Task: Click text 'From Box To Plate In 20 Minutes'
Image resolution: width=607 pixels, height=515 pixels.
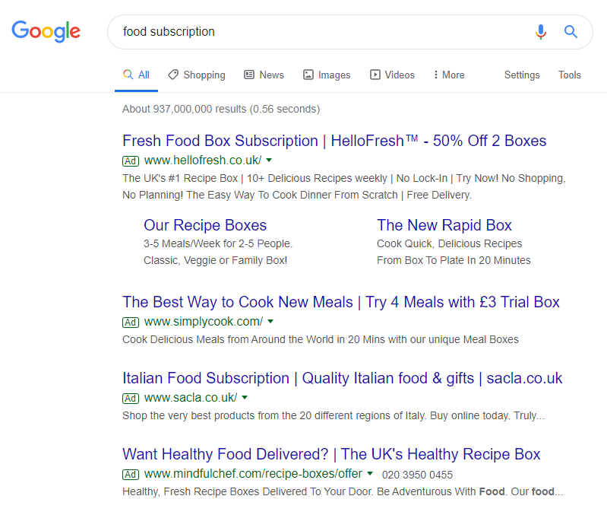Action: (x=454, y=260)
